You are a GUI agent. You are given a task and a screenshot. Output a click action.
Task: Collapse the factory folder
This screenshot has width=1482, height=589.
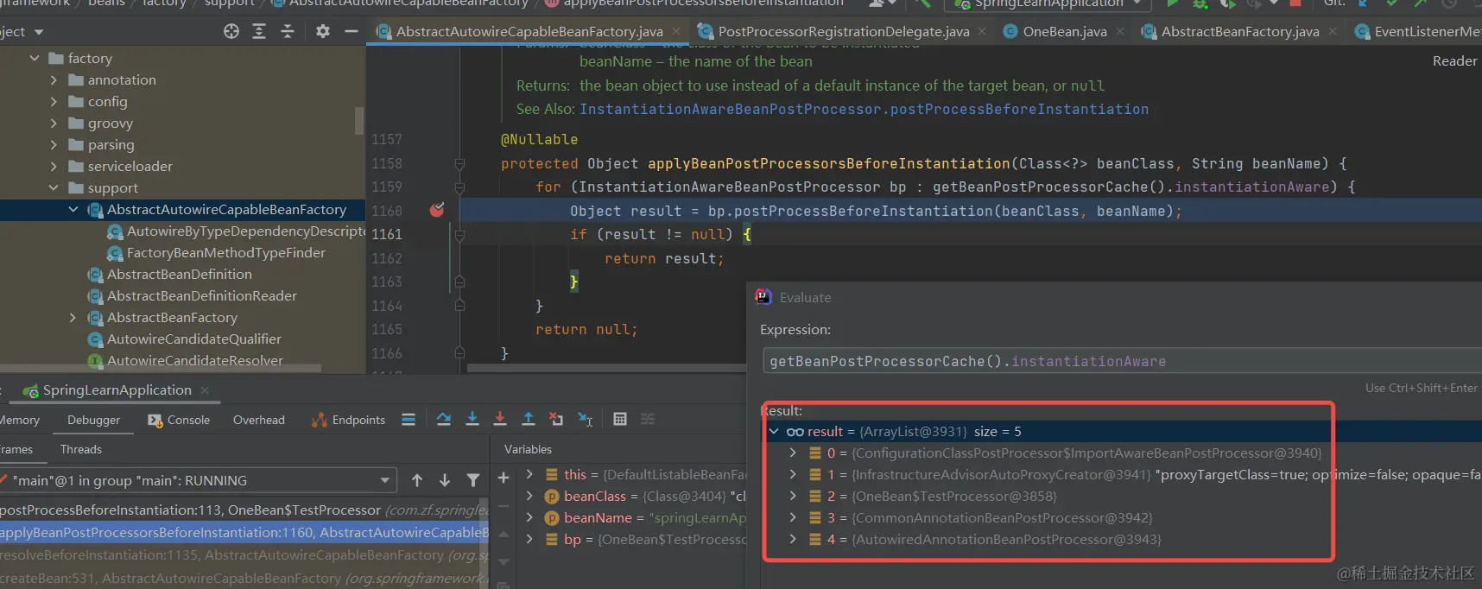pos(35,59)
